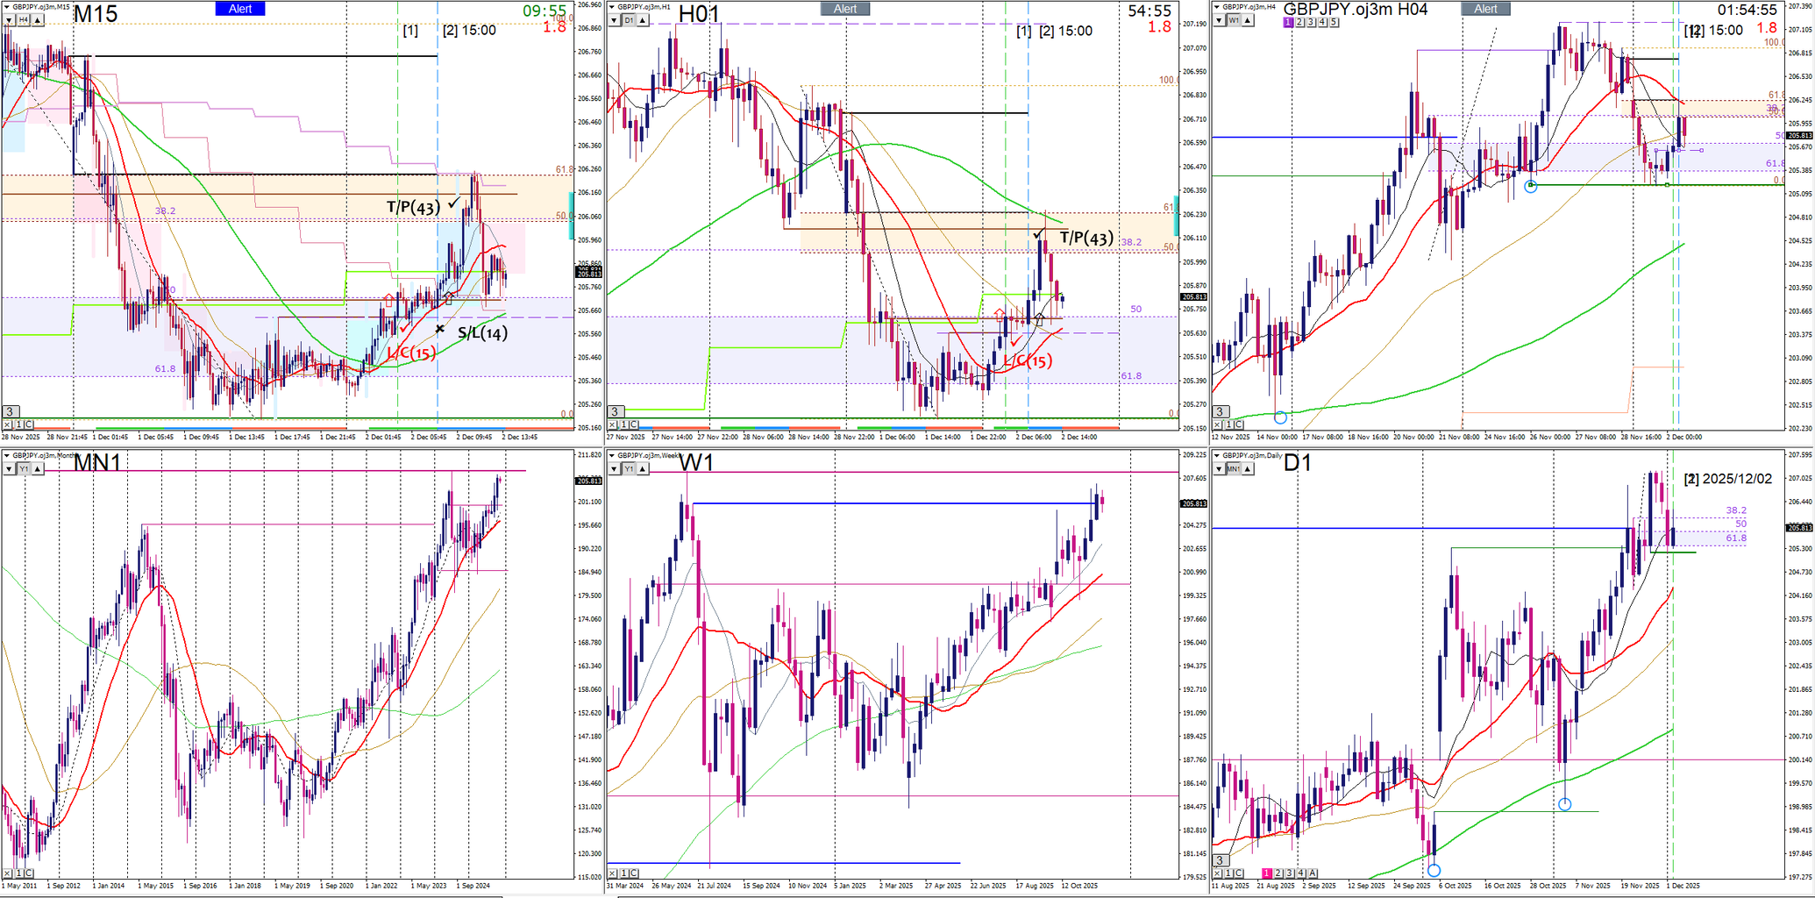Toggle the C button in the H04 chart
1815x898 pixels.
point(1239,424)
